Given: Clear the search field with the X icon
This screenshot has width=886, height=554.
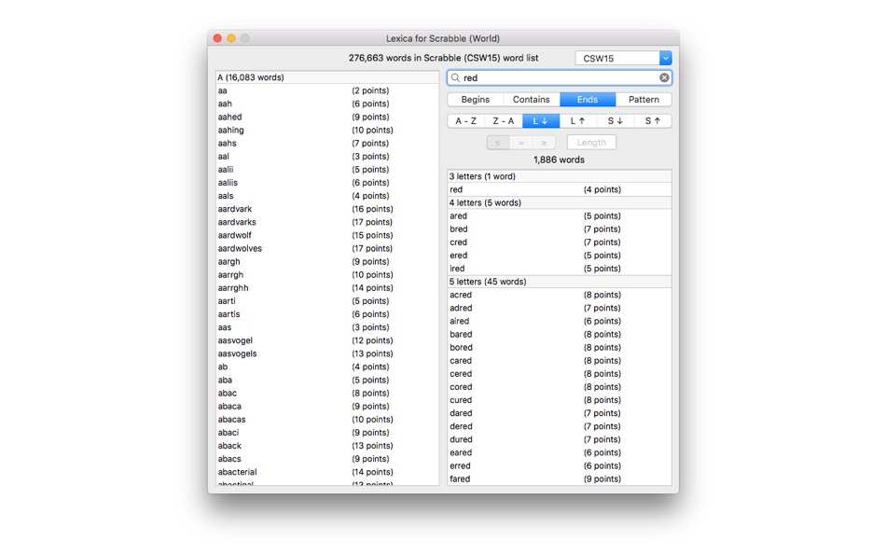Looking at the screenshot, I should click(664, 78).
